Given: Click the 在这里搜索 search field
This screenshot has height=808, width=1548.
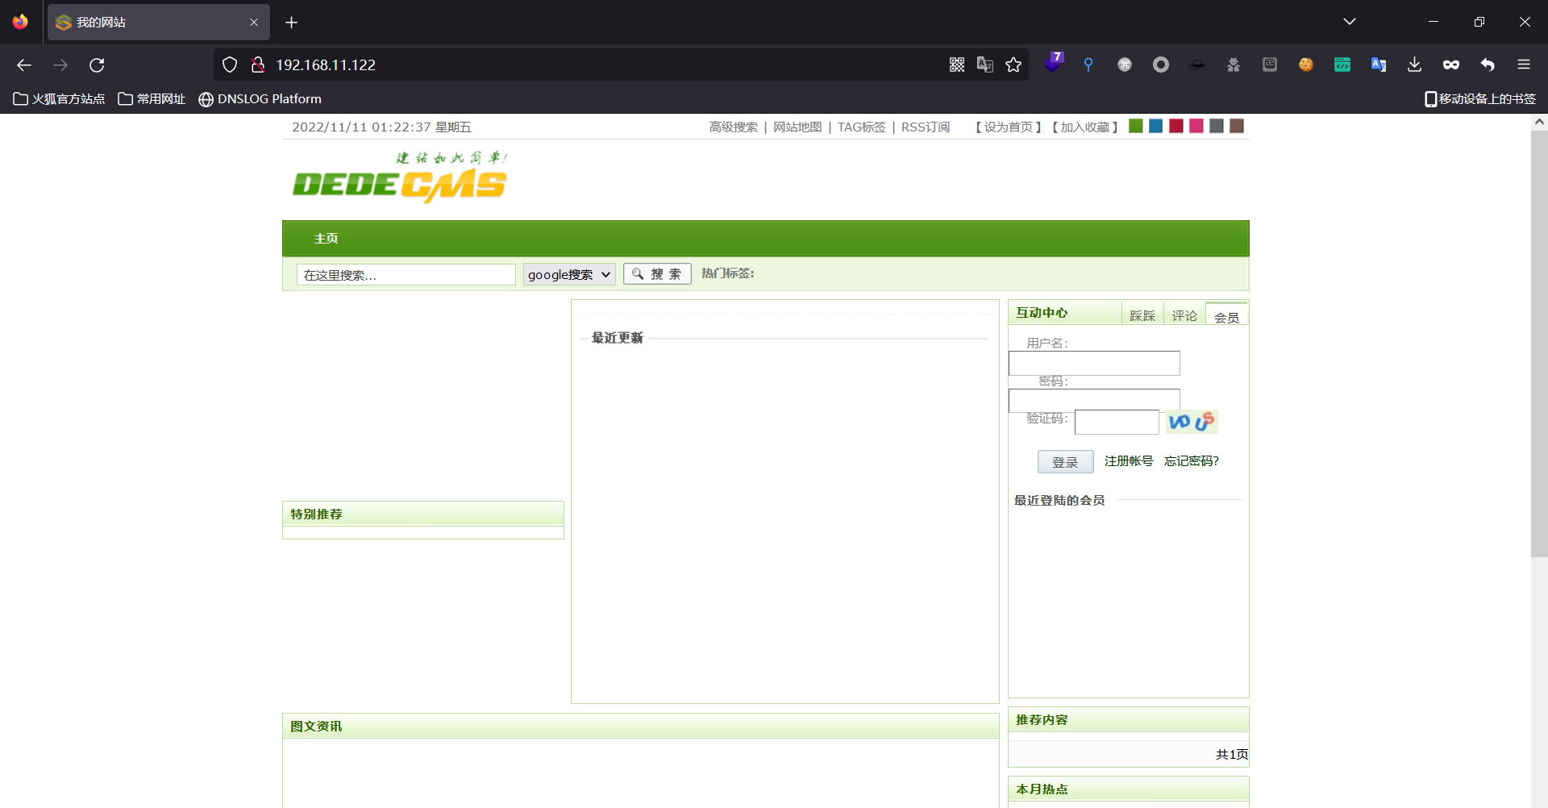Looking at the screenshot, I should click(406, 275).
